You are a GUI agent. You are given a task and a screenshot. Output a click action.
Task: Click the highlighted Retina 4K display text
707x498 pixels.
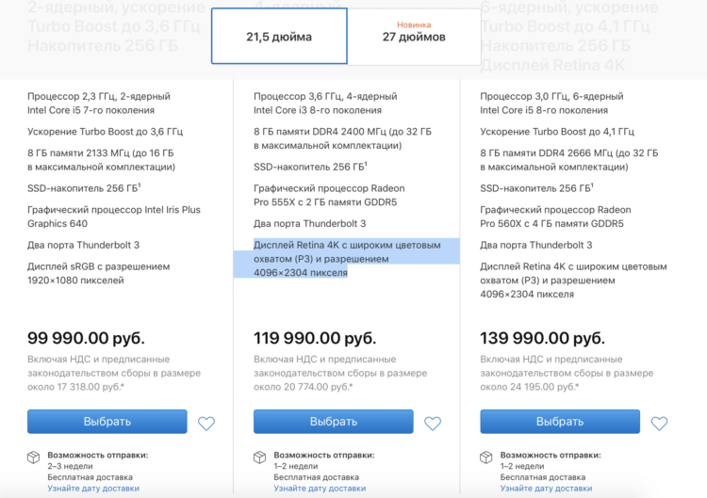coord(347,259)
